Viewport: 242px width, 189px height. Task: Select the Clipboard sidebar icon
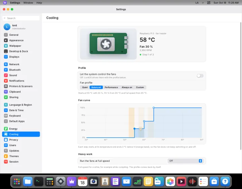[6, 92]
